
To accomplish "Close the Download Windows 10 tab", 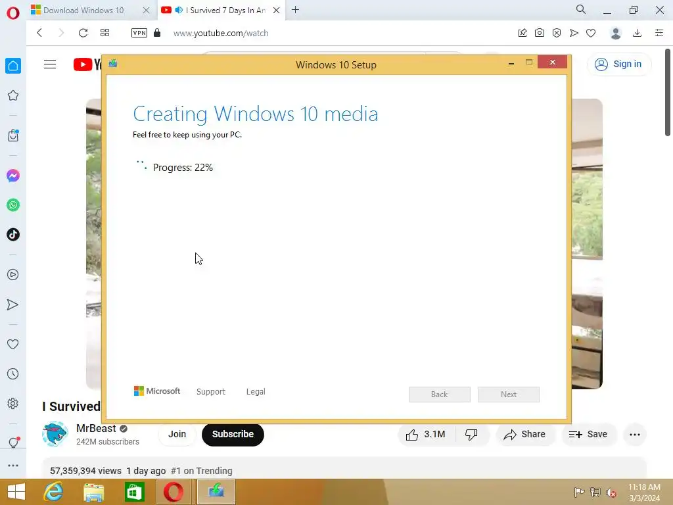I will tap(146, 11).
